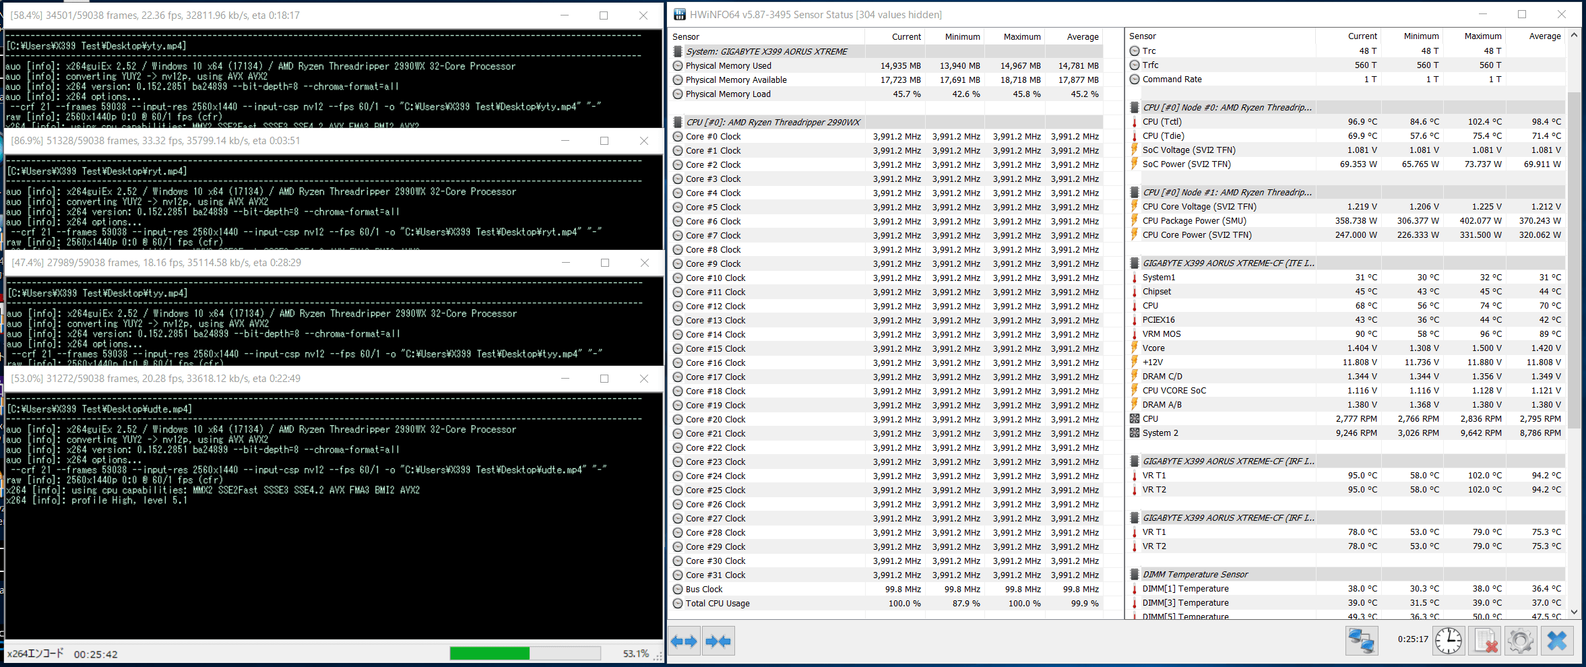1586x667 pixels.
Task: Click chip icon beside System: GIGABYTE X399 AORUS XTREME
Action: click(x=678, y=51)
